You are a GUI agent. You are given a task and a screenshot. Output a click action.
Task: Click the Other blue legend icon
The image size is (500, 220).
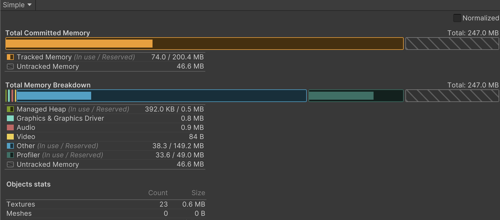[10, 146]
